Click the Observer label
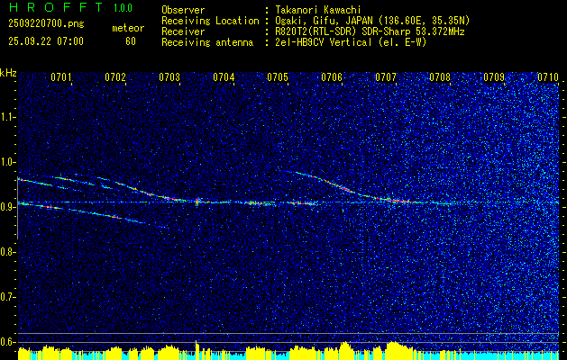Viewport: 567px width, 360px height. pos(183,10)
